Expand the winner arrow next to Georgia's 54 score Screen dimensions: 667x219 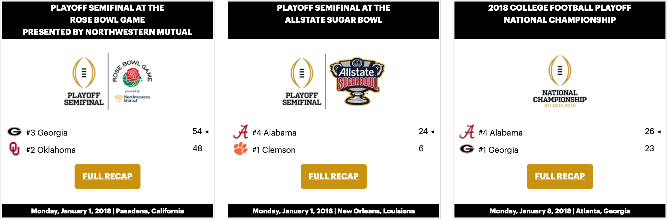click(207, 131)
